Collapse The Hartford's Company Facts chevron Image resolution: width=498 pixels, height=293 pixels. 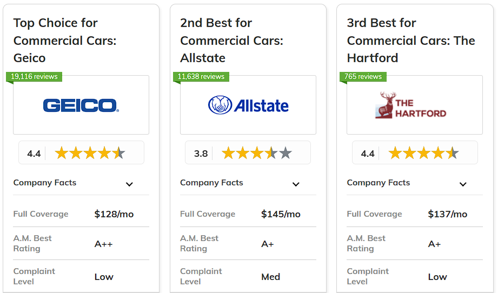(x=463, y=184)
